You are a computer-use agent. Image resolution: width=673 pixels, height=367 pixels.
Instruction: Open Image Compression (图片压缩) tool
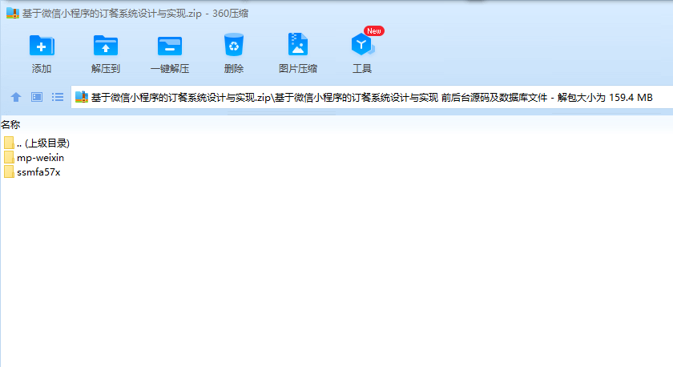pos(297,45)
